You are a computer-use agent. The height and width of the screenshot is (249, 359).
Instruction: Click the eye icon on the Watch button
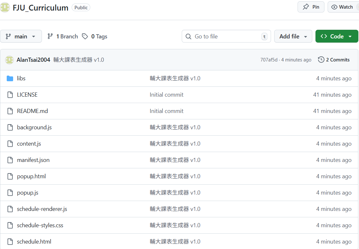(x=334, y=7)
